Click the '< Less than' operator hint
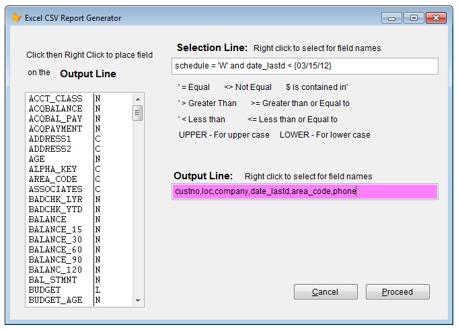The height and width of the screenshot is (329, 458). pyautogui.click(x=202, y=120)
